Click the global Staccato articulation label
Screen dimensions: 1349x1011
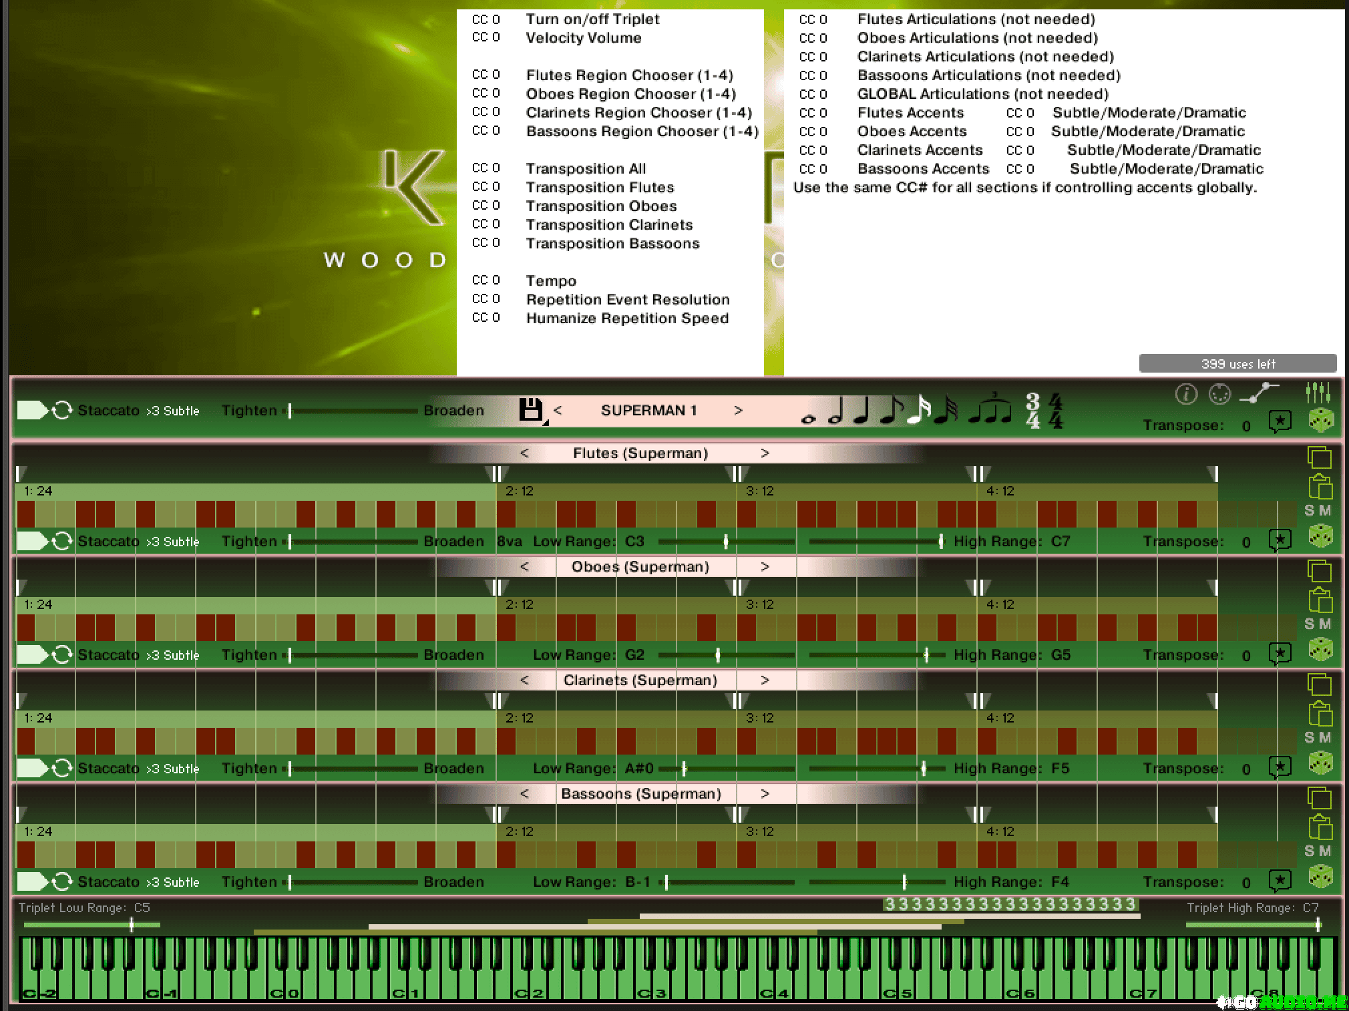108,410
